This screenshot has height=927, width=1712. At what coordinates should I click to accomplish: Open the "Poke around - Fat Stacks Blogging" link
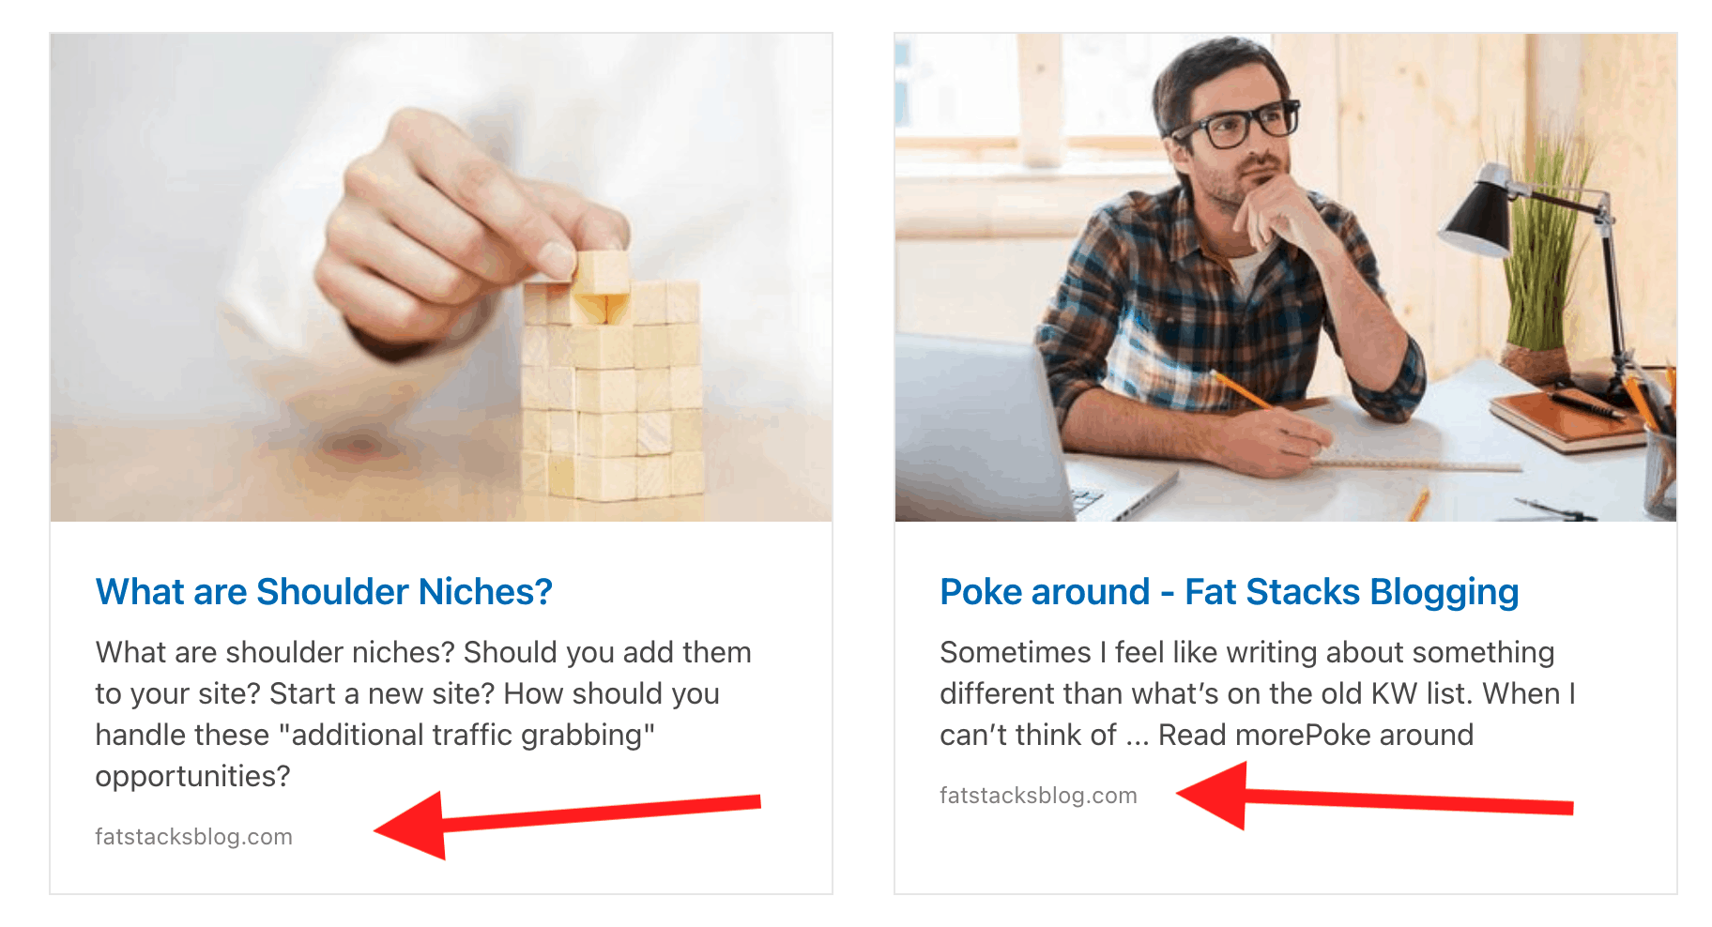click(1229, 592)
